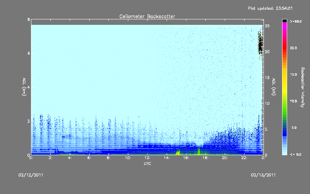Click the "15.0" colorbar label
310x194 pixels.
pos(293,74)
